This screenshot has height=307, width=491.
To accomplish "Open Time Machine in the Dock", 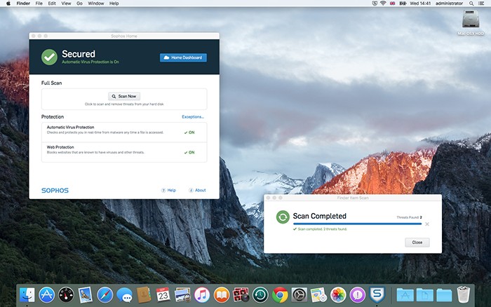I will [260, 295].
